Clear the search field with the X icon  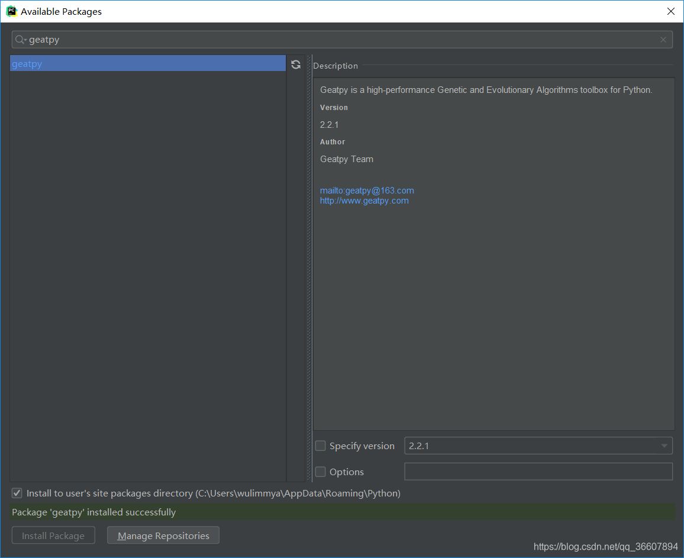pyautogui.click(x=663, y=40)
